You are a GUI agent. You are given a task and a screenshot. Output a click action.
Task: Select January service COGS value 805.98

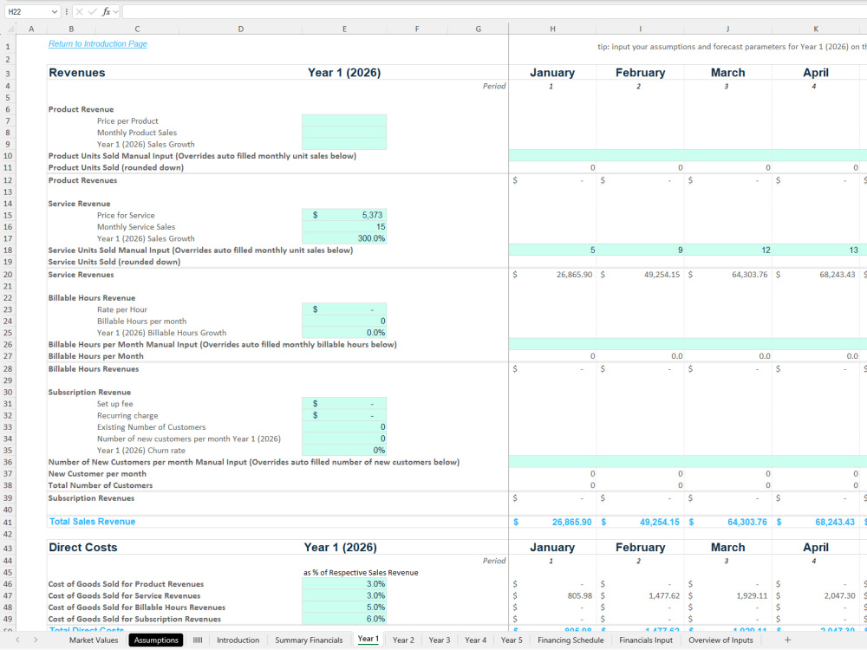click(x=552, y=595)
